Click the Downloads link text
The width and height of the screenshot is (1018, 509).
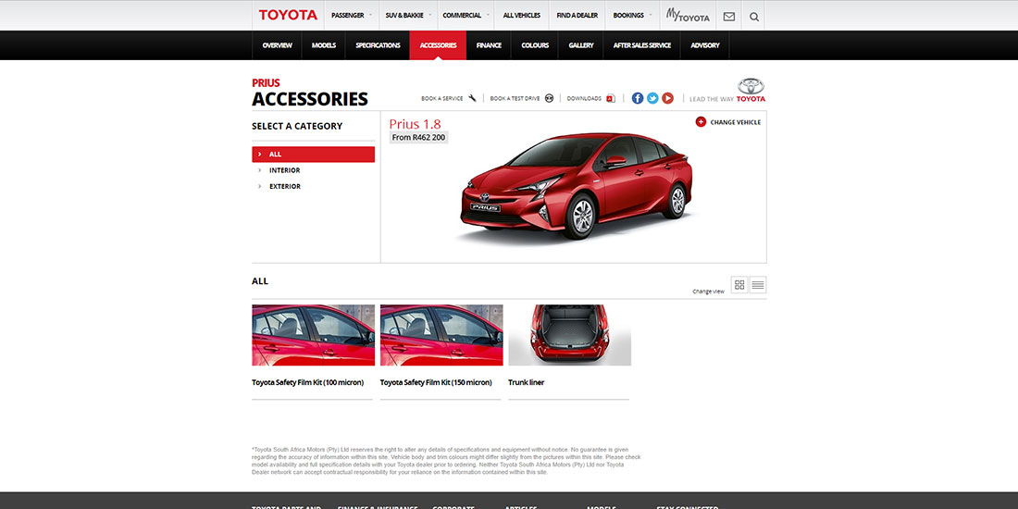[x=584, y=99]
